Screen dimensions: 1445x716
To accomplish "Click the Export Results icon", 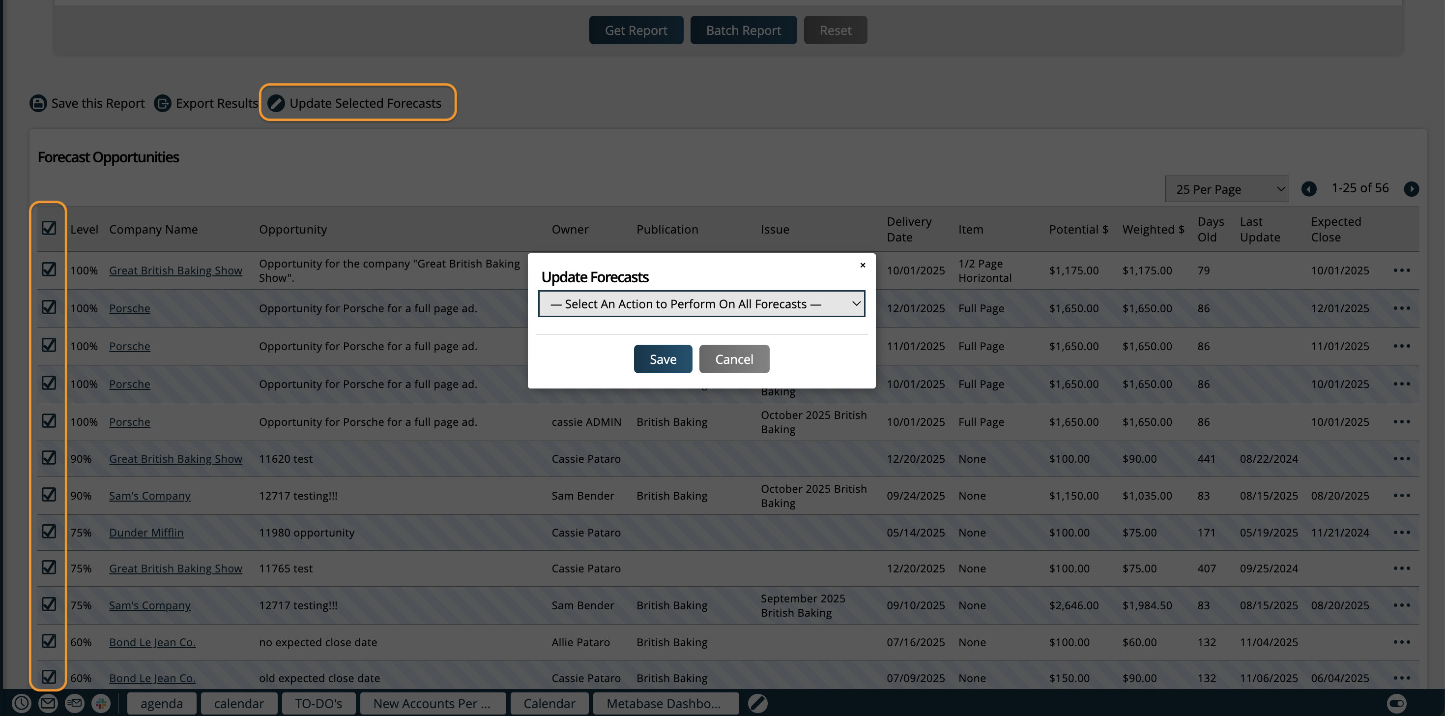I will click(163, 103).
